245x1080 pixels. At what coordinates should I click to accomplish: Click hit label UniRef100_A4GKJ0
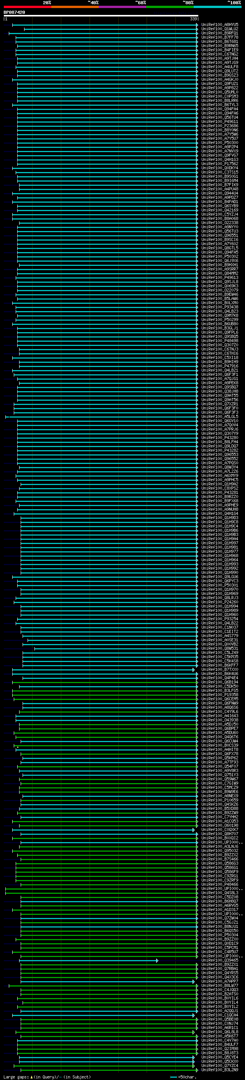point(220,79)
